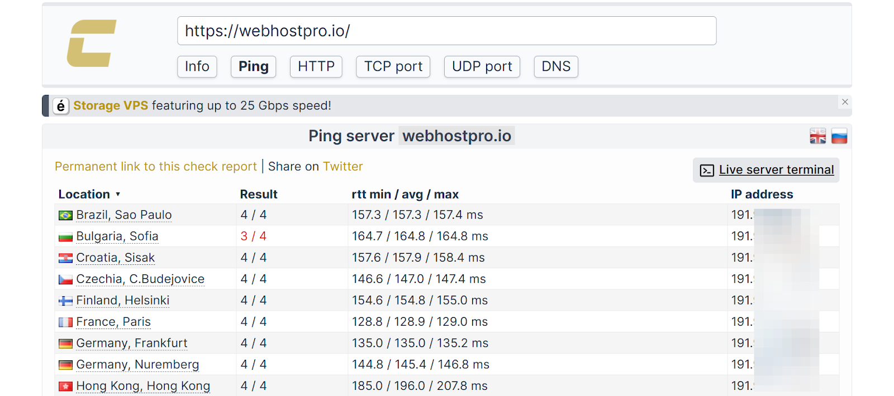
Task: Open the Germany, Frankfurt location
Action: [x=132, y=343]
